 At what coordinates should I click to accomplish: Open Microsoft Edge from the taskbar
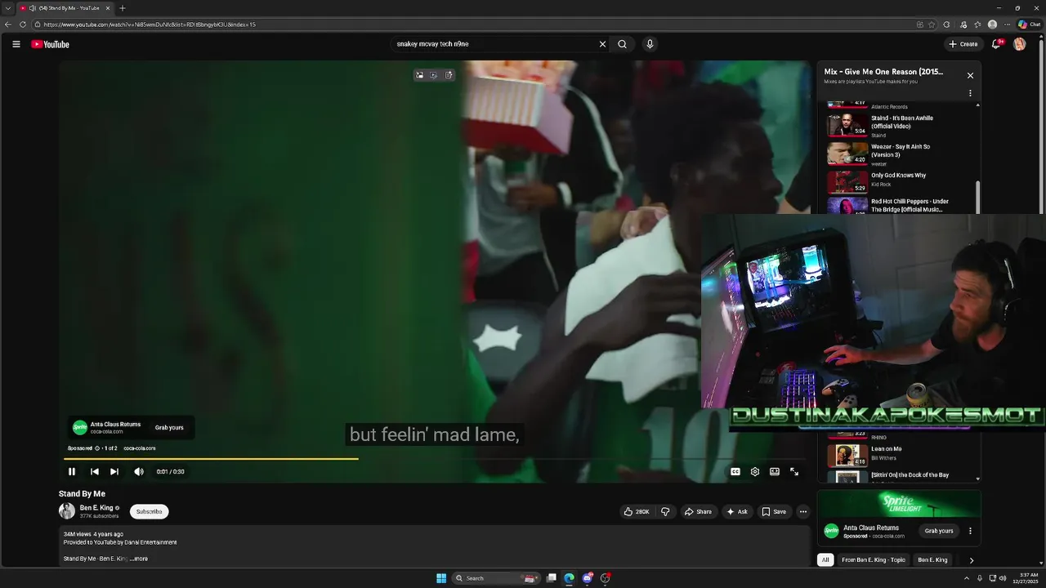570,578
